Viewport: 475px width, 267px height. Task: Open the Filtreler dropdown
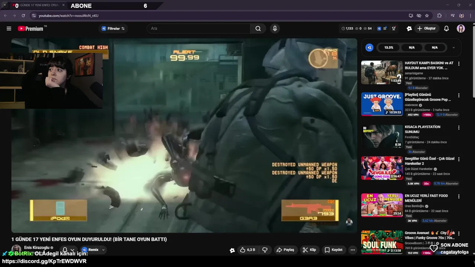(x=113, y=29)
